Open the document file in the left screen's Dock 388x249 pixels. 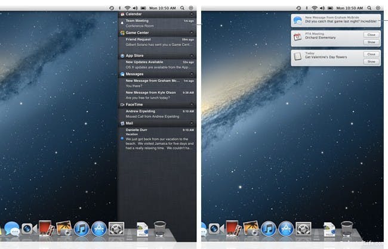[x=142, y=229]
